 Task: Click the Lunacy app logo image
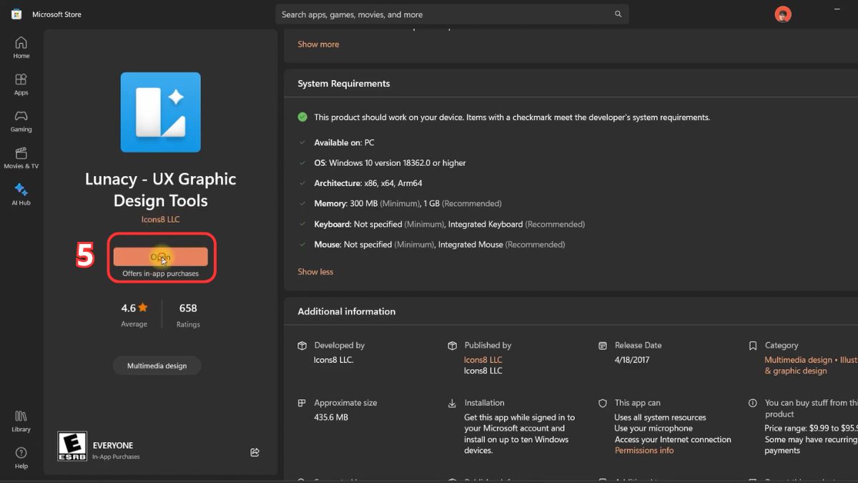pos(160,112)
